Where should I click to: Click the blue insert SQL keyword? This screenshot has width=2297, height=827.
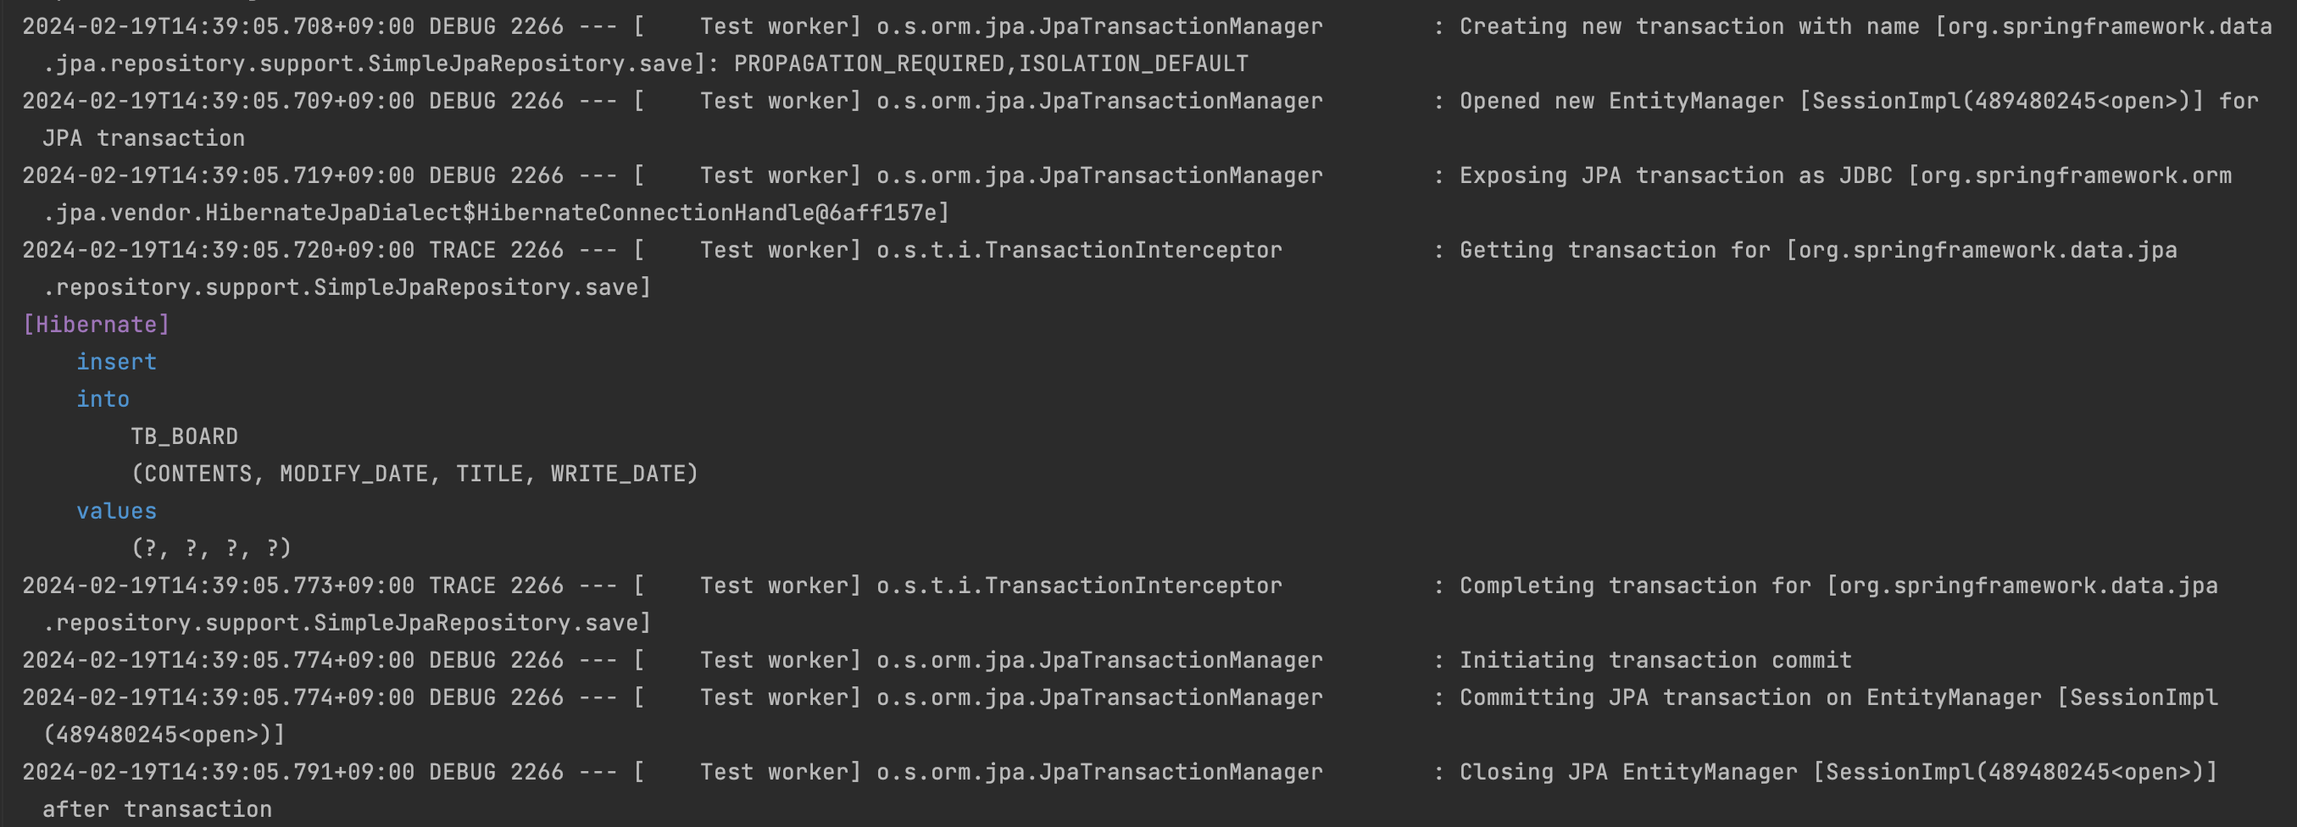click(x=117, y=362)
